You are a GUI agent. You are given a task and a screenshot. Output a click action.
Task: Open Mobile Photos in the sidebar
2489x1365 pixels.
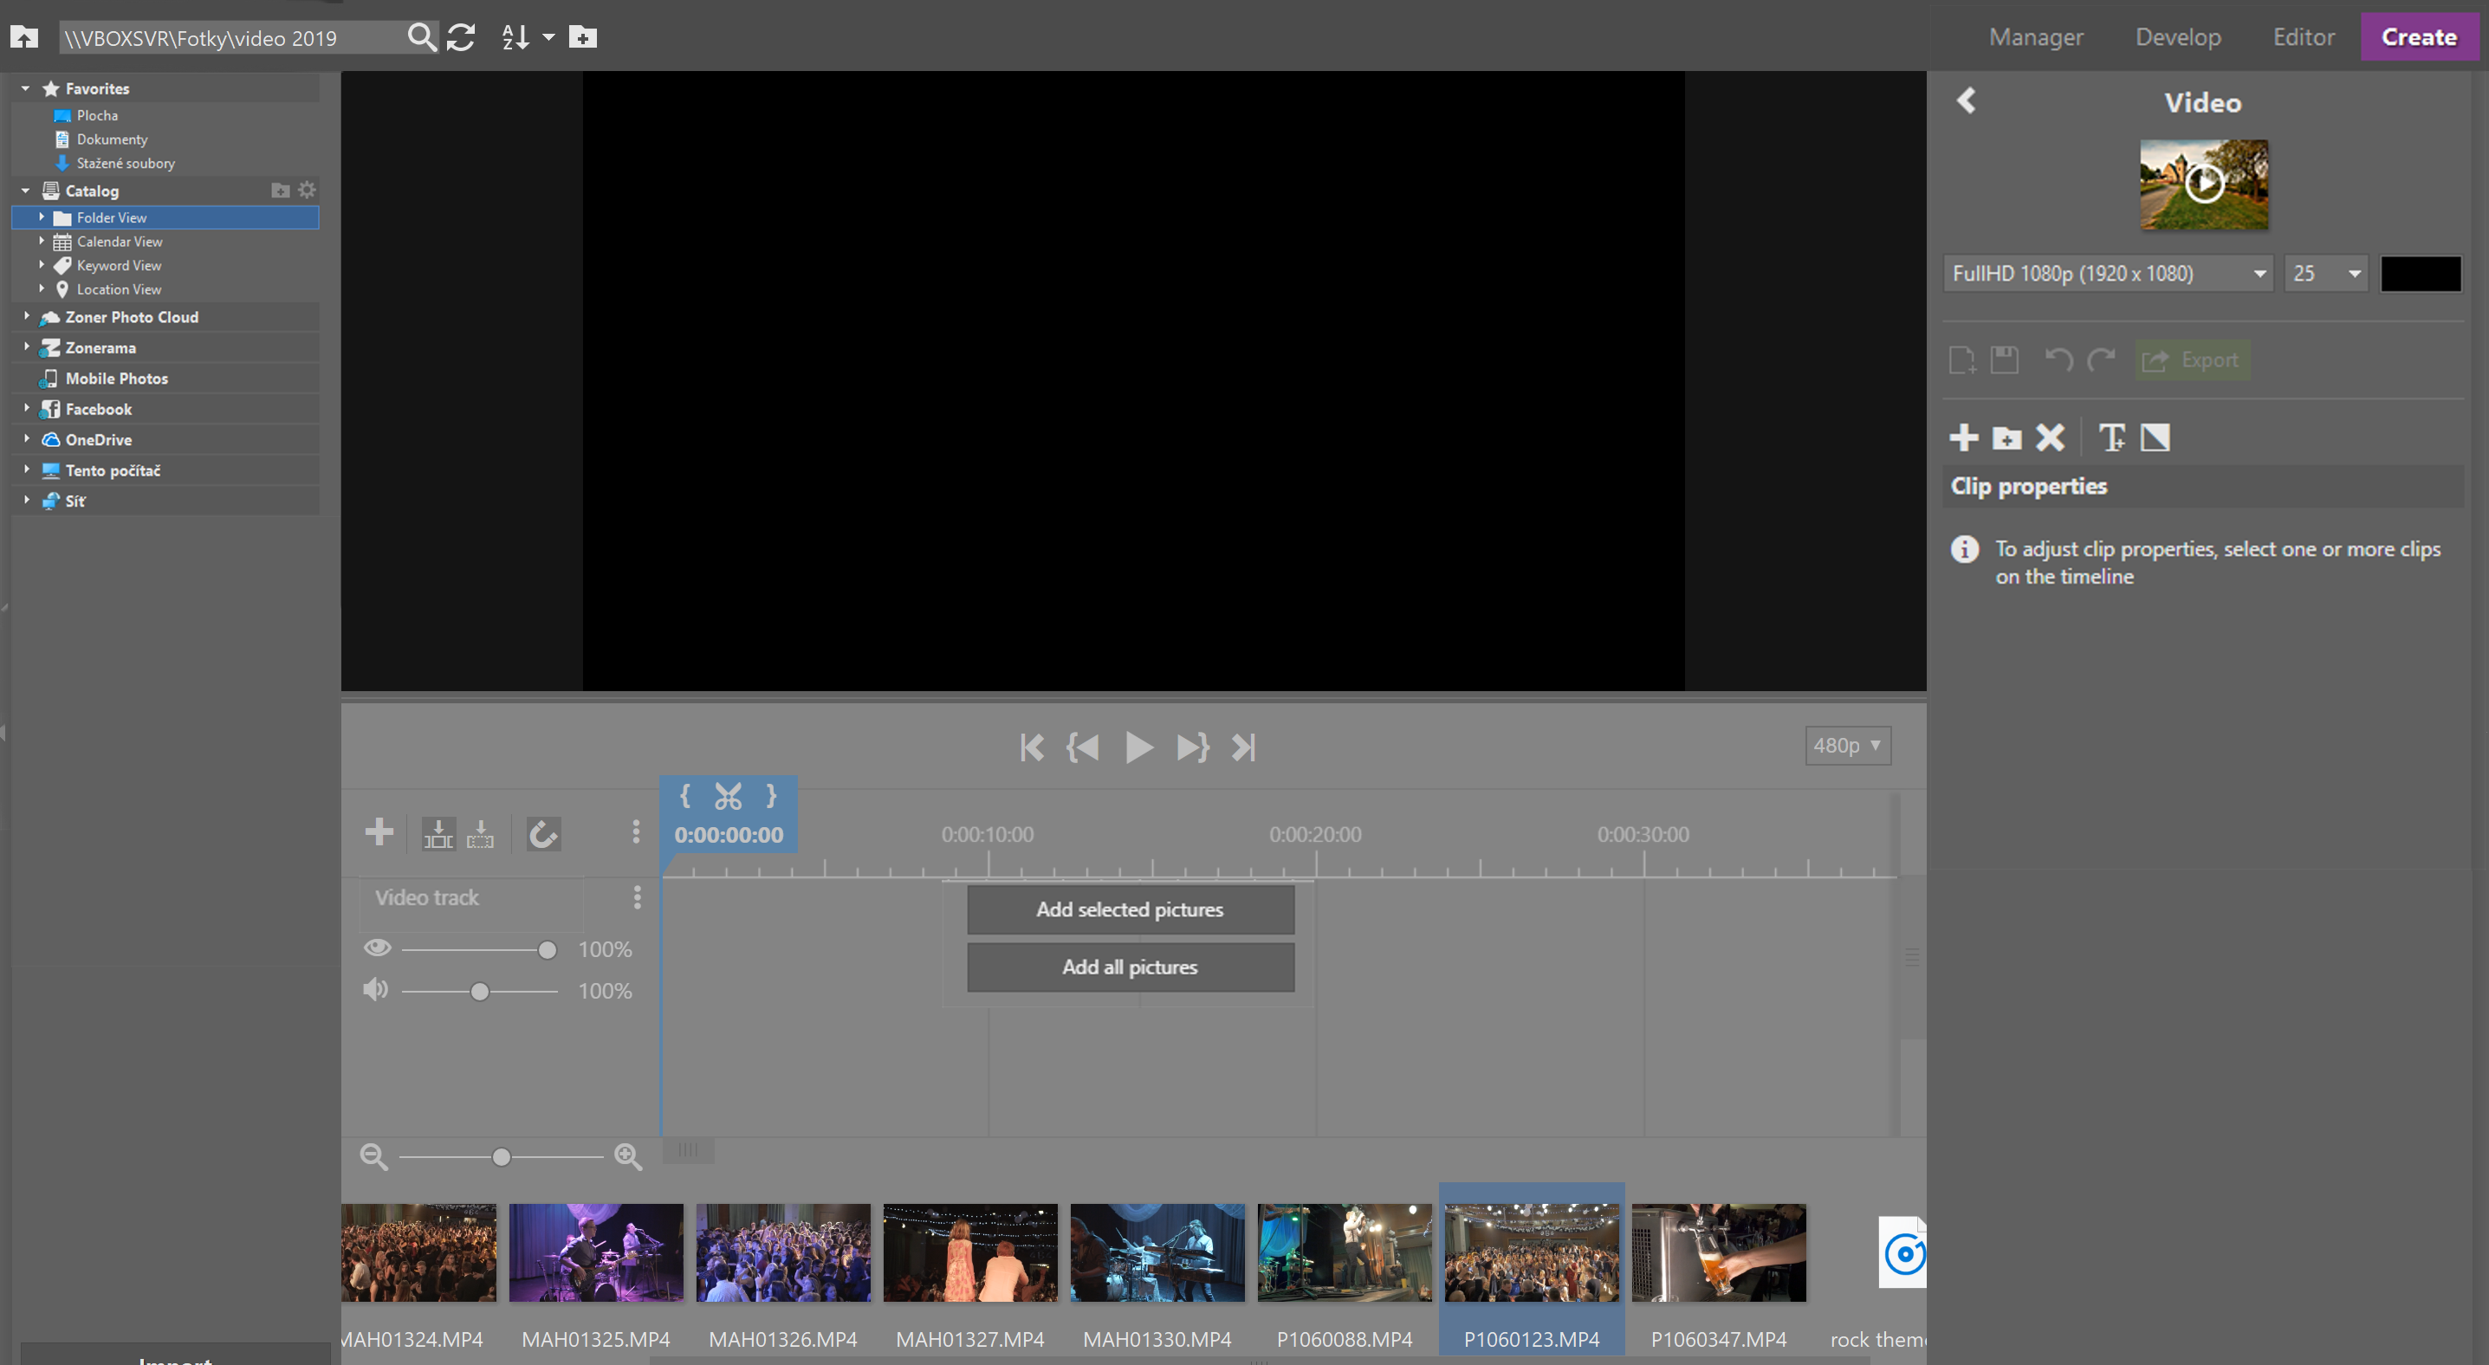coord(116,378)
